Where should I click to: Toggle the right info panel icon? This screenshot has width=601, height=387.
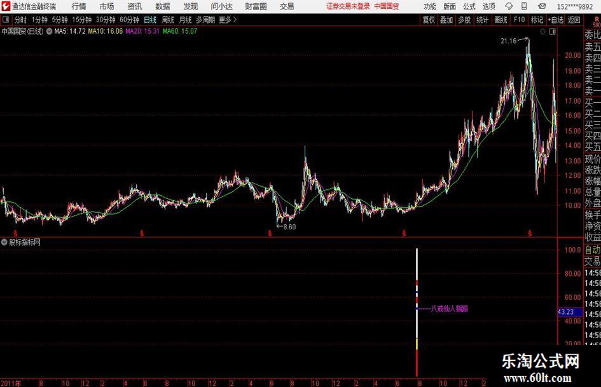pyautogui.click(x=552, y=32)
